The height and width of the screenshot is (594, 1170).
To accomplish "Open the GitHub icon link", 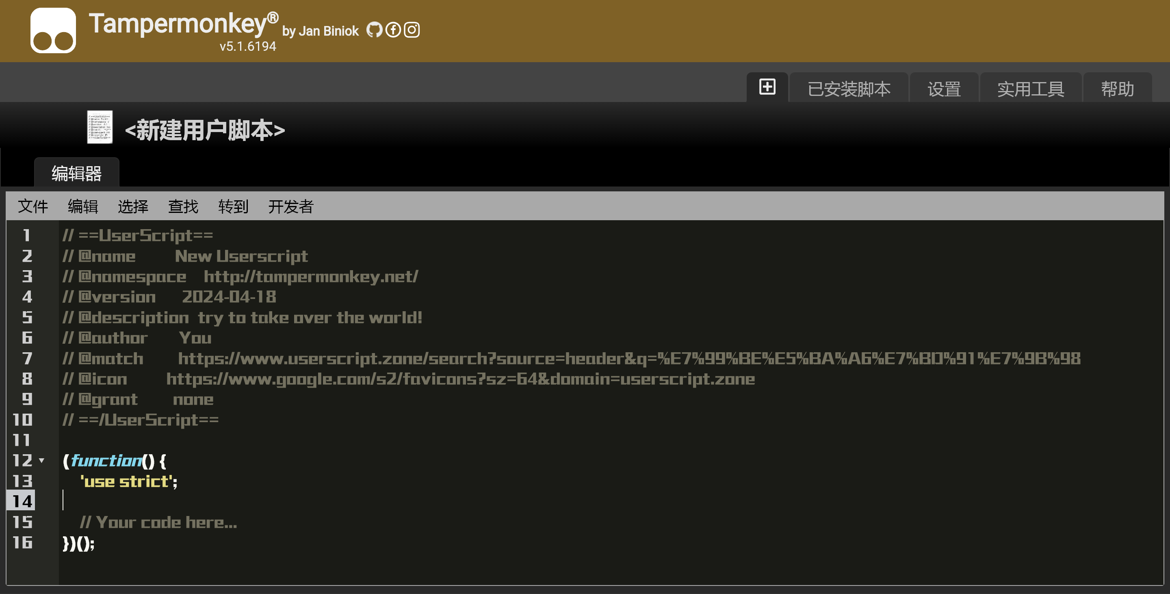I will click(x=374, y=30).
